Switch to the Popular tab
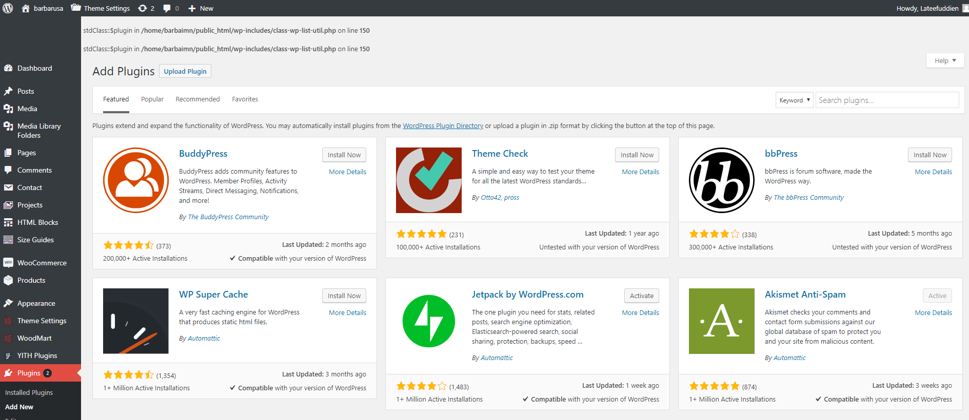This screenshot has width=969, height=420. tap(152, 99)
